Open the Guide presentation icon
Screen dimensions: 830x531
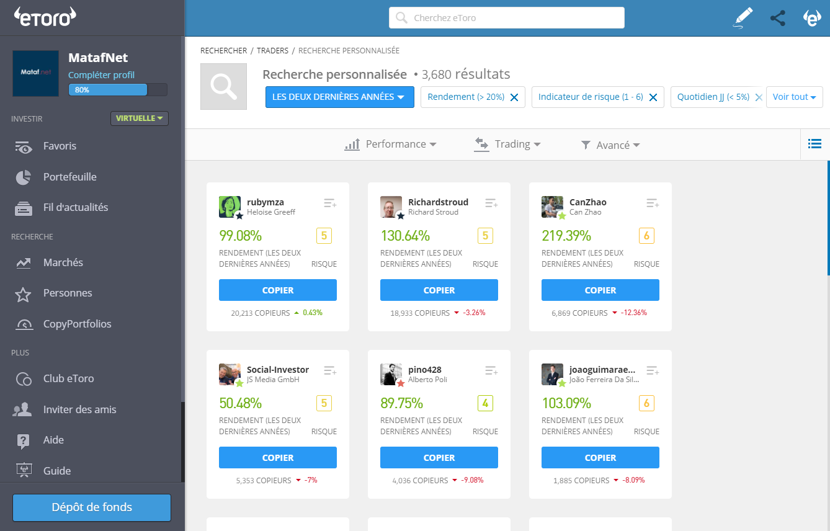pyautogui.click(x=24, y=471)
